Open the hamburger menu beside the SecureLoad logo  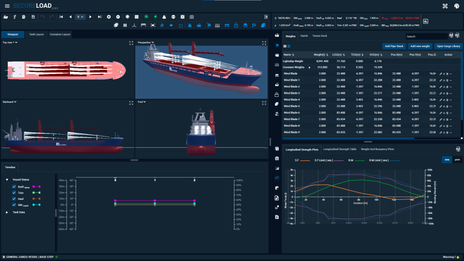pyautogui.click(x=7, y=6)
